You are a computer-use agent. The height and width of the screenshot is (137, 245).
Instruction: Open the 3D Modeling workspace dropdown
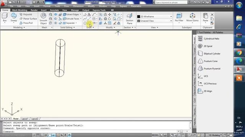tap(214, 135)
